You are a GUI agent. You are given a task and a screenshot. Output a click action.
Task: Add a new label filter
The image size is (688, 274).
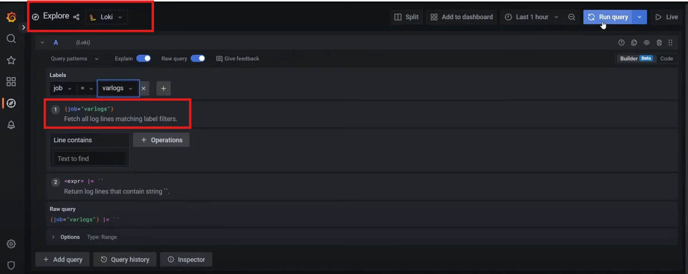[x=163, y=88]
